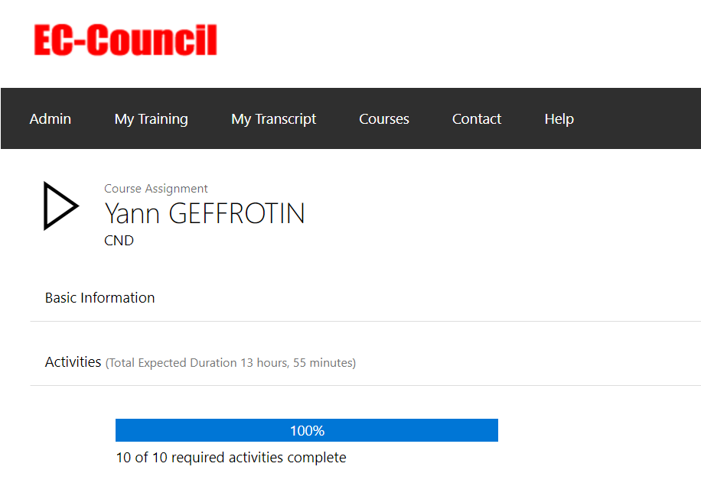Click the Total Expected Duration text

point(230,363)
